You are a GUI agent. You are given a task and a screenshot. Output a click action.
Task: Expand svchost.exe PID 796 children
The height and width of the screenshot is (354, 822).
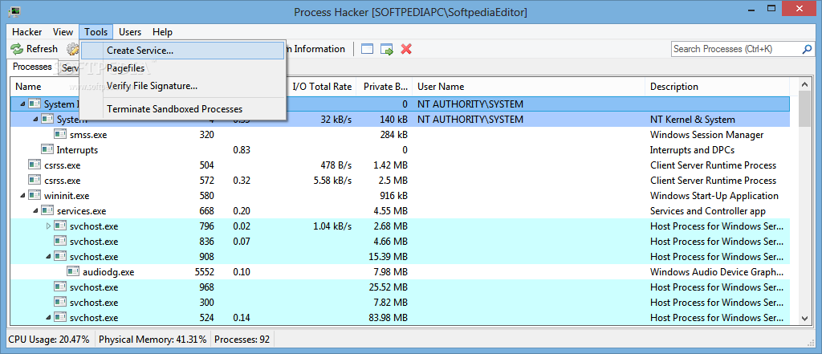tap(49, 226)
